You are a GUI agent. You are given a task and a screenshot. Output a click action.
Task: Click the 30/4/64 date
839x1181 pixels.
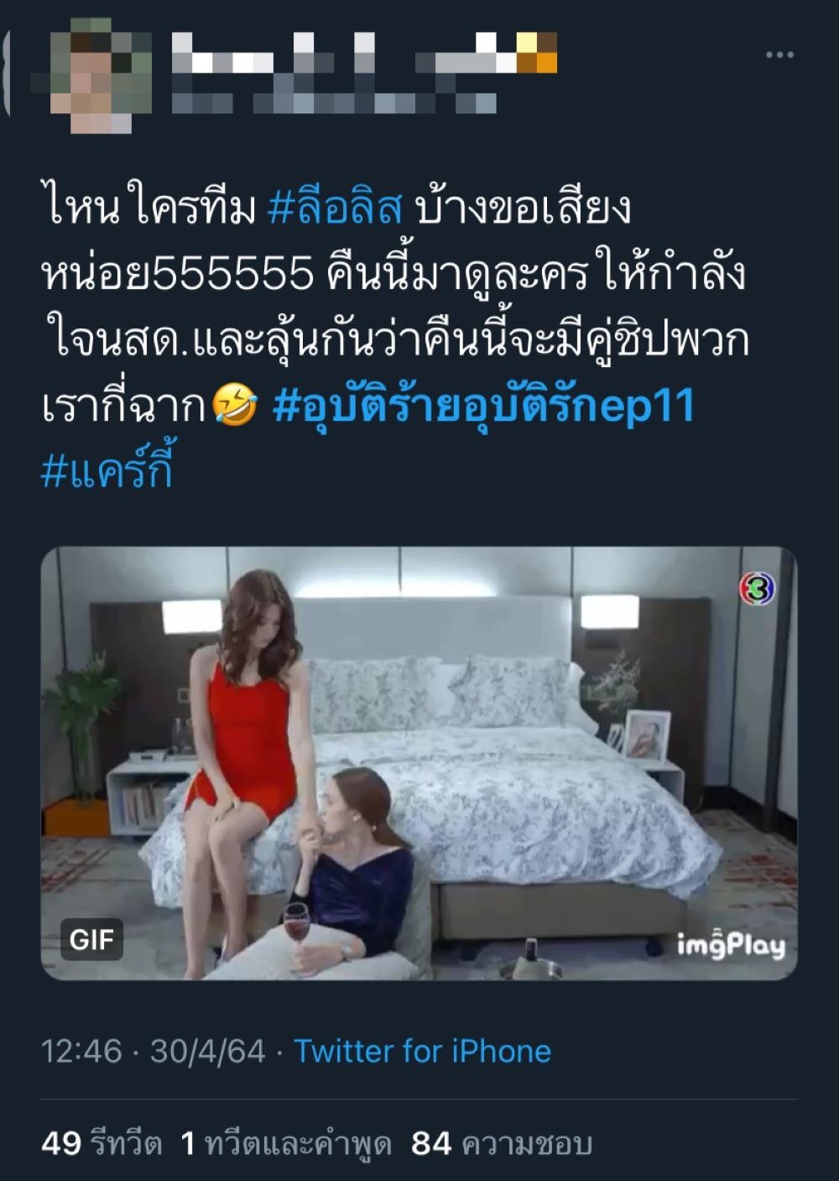pos(207,1051)
